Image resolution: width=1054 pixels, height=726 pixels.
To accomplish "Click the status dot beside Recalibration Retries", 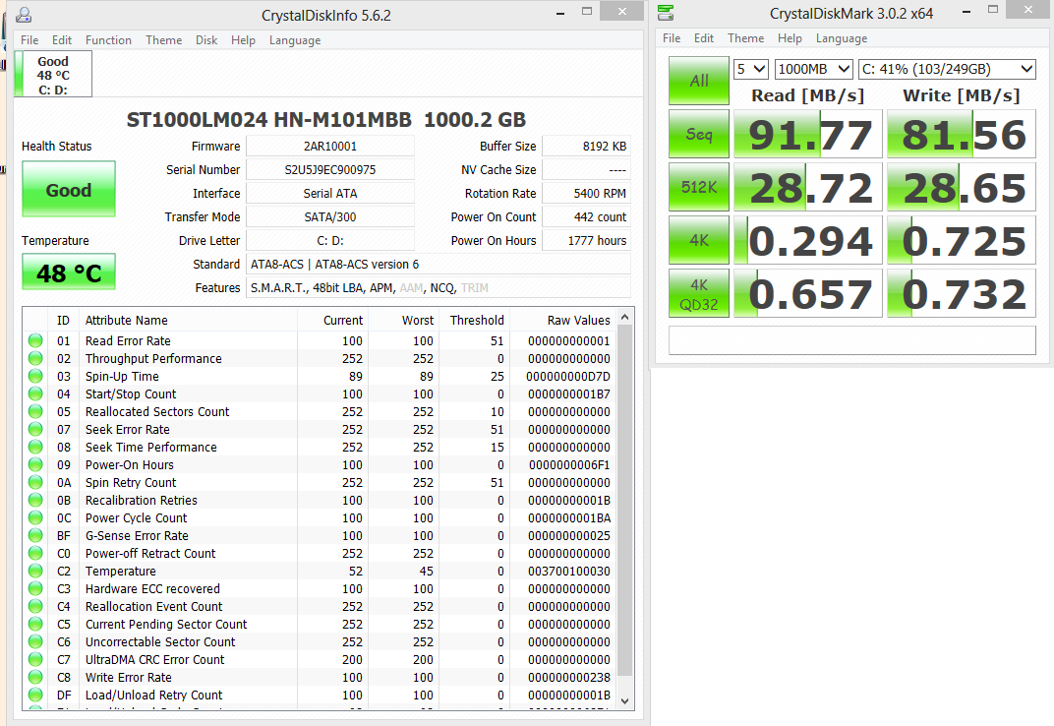I will (x=35, y=501).
